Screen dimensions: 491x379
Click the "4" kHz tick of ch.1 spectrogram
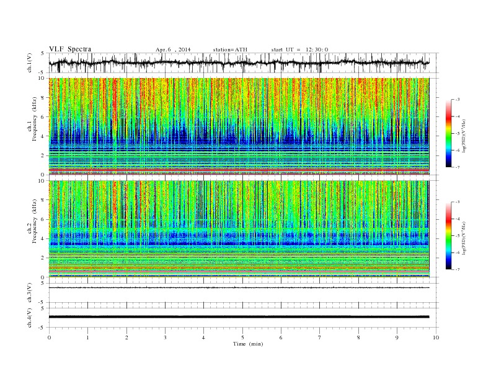click(43, 136)
